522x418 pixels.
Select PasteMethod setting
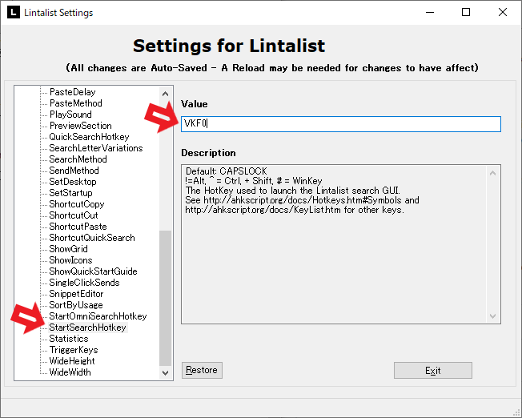pos(76,103)
